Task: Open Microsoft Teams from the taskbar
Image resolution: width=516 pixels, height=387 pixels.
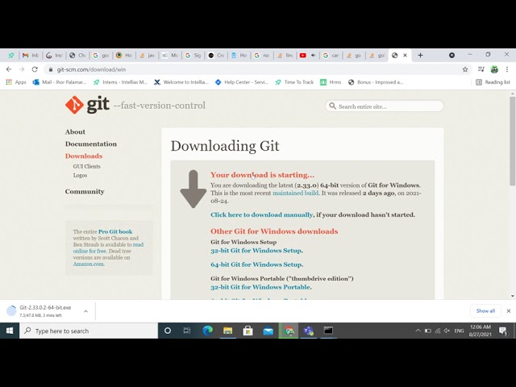Action: tap(308, 331)
